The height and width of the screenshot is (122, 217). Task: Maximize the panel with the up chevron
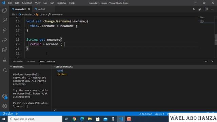click(x=206, y=61)
